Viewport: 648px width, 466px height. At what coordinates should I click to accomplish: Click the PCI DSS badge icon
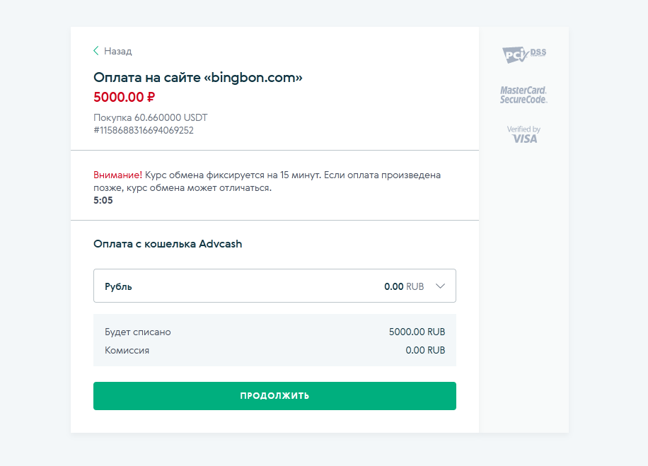click(x=524, y=54)
